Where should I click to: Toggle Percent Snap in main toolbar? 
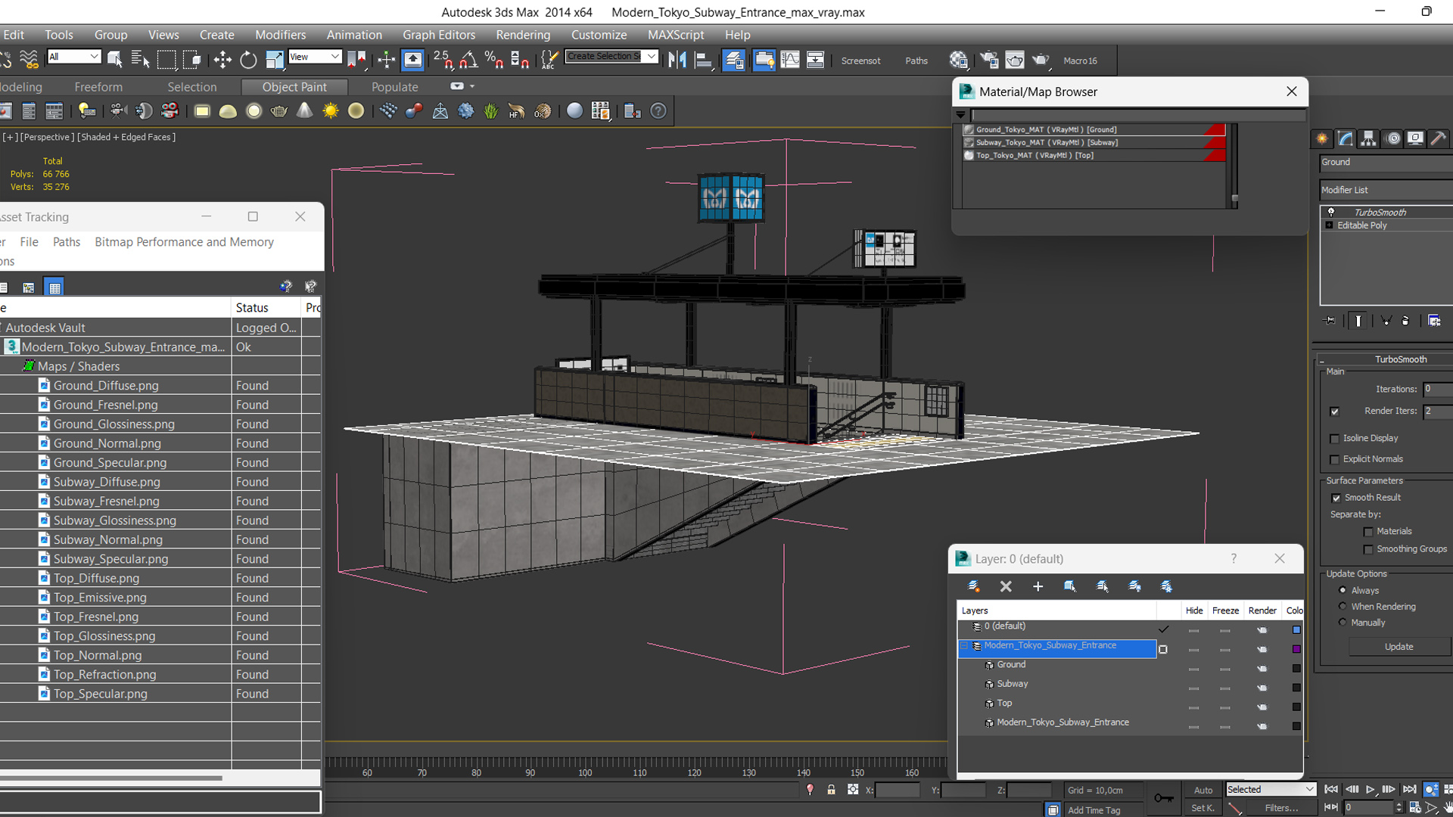pyautogui.click(x=494, y=60)
